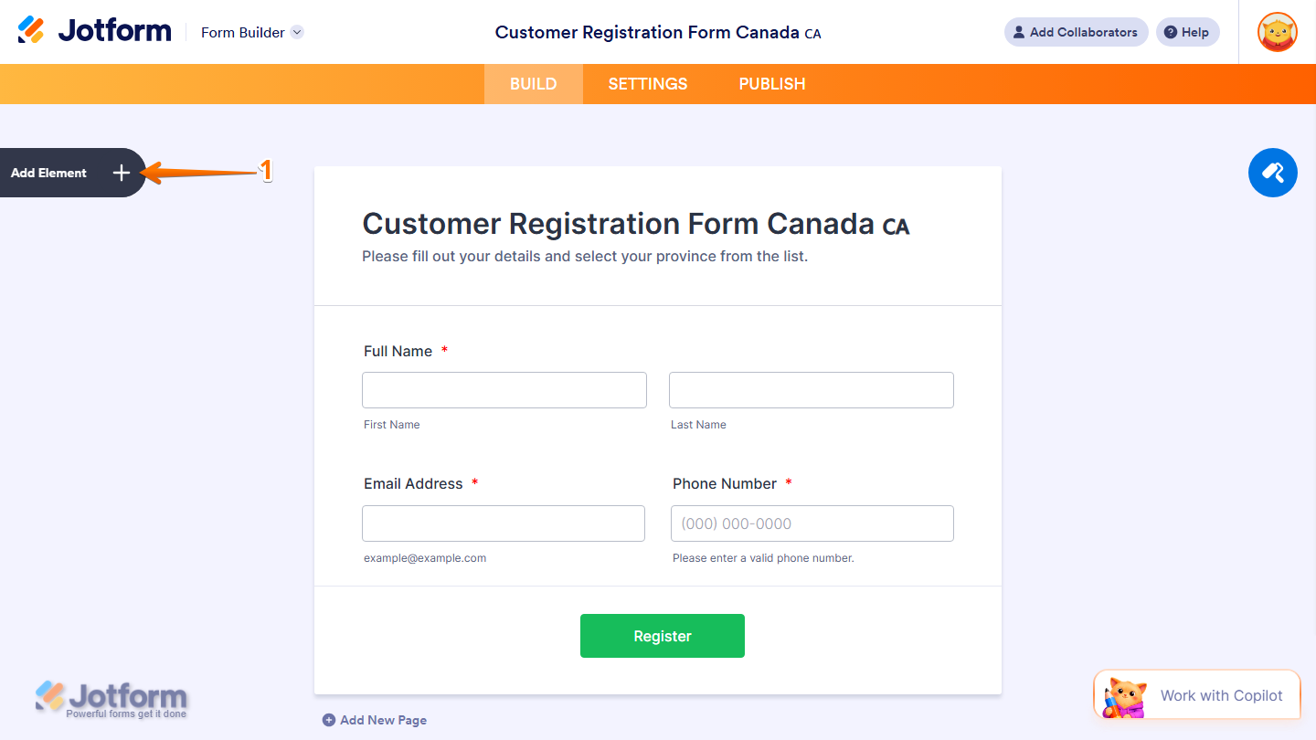Click Work with Copilot
This screenshot has height=740, width=1316.
pos(1221,694)
